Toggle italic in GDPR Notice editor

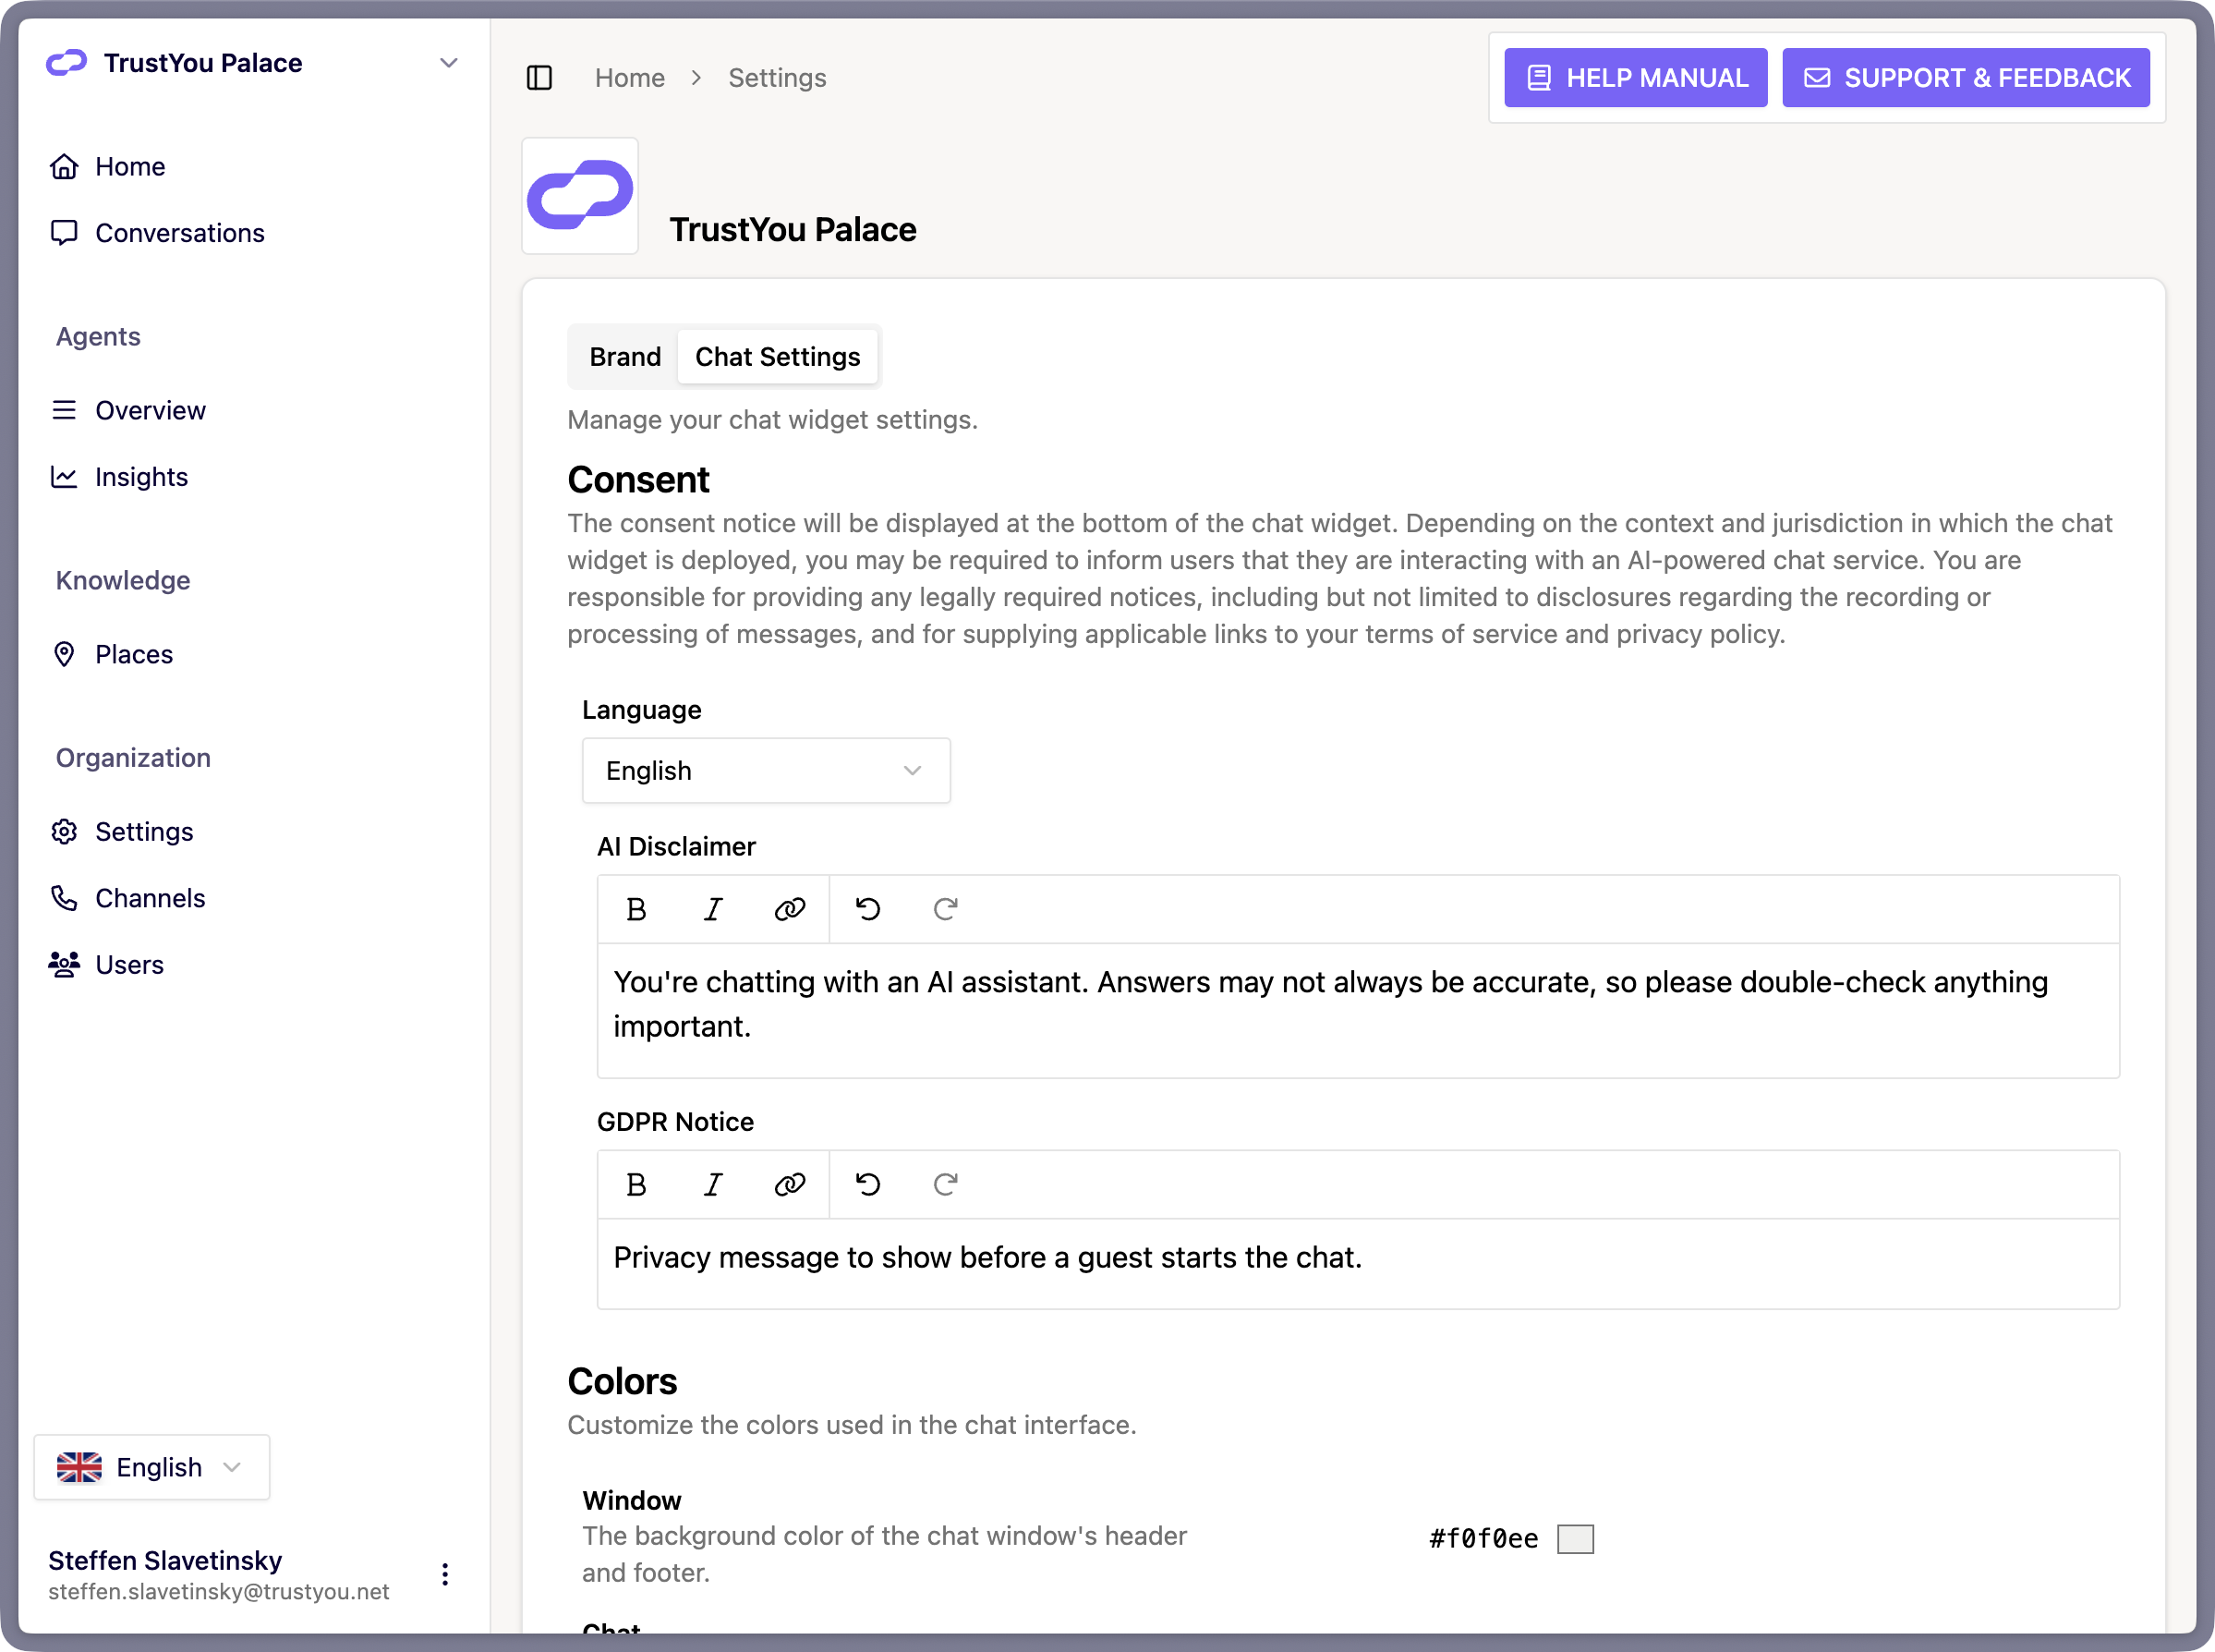pos(713,1184)
